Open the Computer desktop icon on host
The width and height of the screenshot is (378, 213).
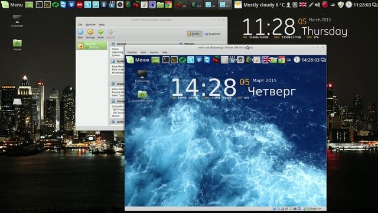click(x=17, y=21)
